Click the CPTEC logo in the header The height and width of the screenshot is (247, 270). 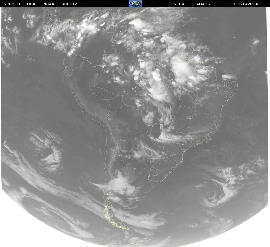coord(135,4)
